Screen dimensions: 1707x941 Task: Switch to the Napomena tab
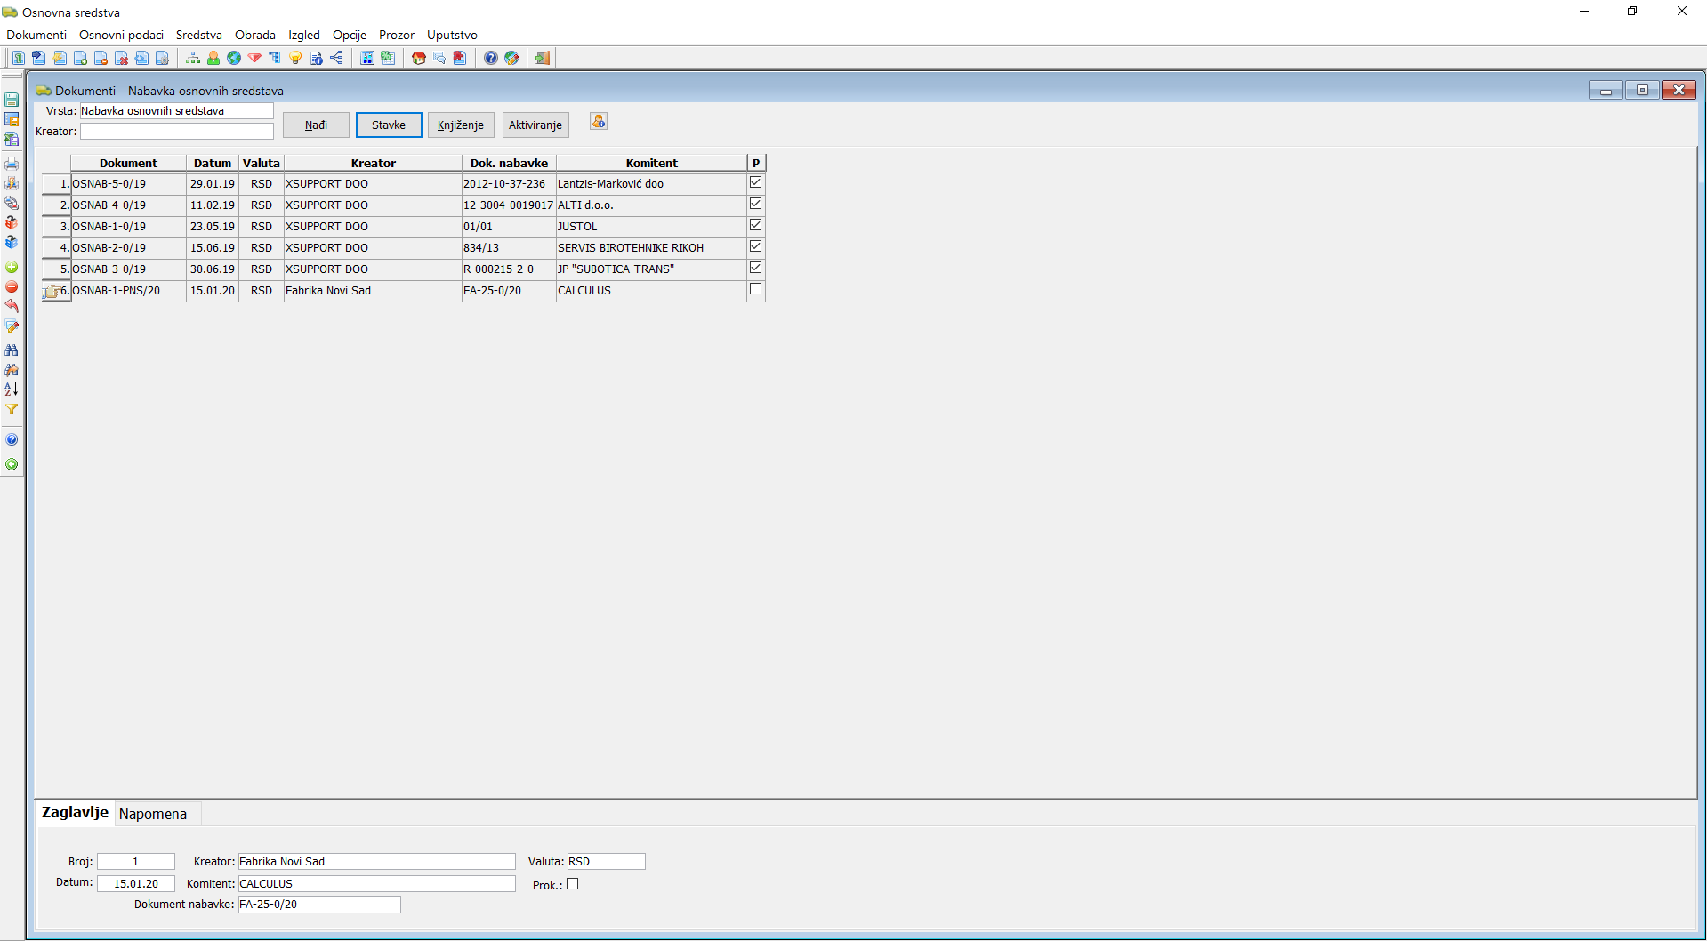[x=153, y=814]
